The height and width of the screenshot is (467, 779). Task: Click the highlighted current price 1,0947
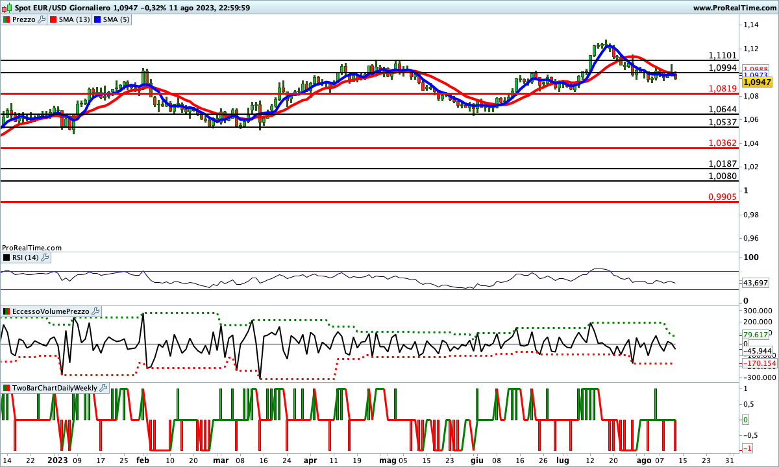coord(756,82)
